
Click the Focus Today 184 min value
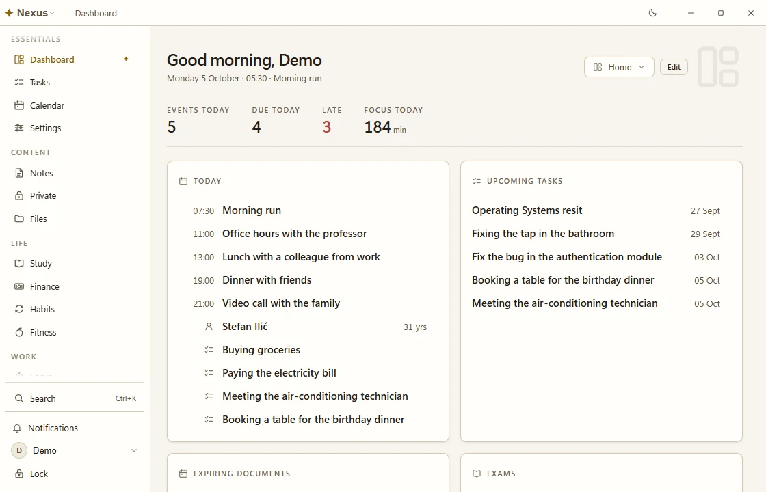click(x=385, y=127)
